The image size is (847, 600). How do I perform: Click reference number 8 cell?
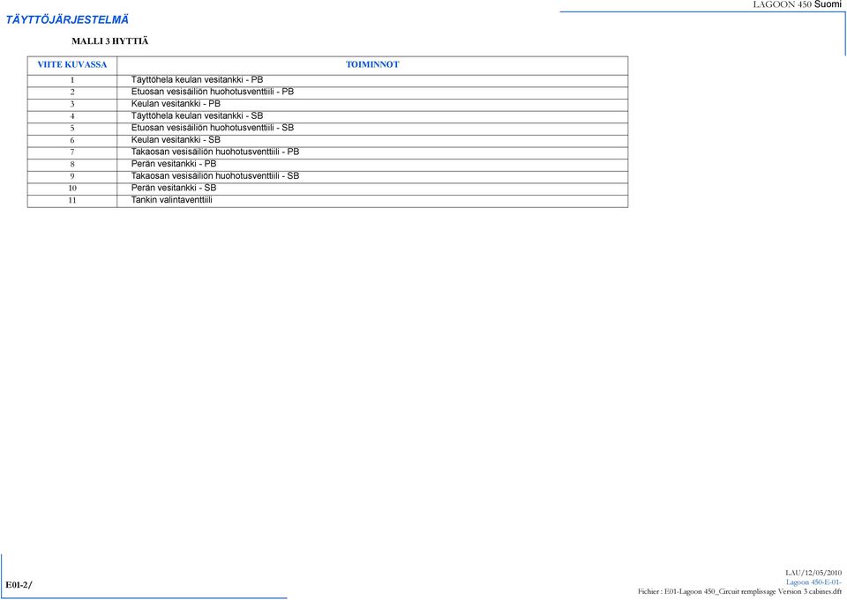[x=72, y=165]
